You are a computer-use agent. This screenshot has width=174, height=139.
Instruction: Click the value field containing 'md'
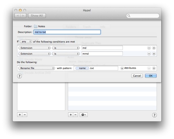point(102,48)
